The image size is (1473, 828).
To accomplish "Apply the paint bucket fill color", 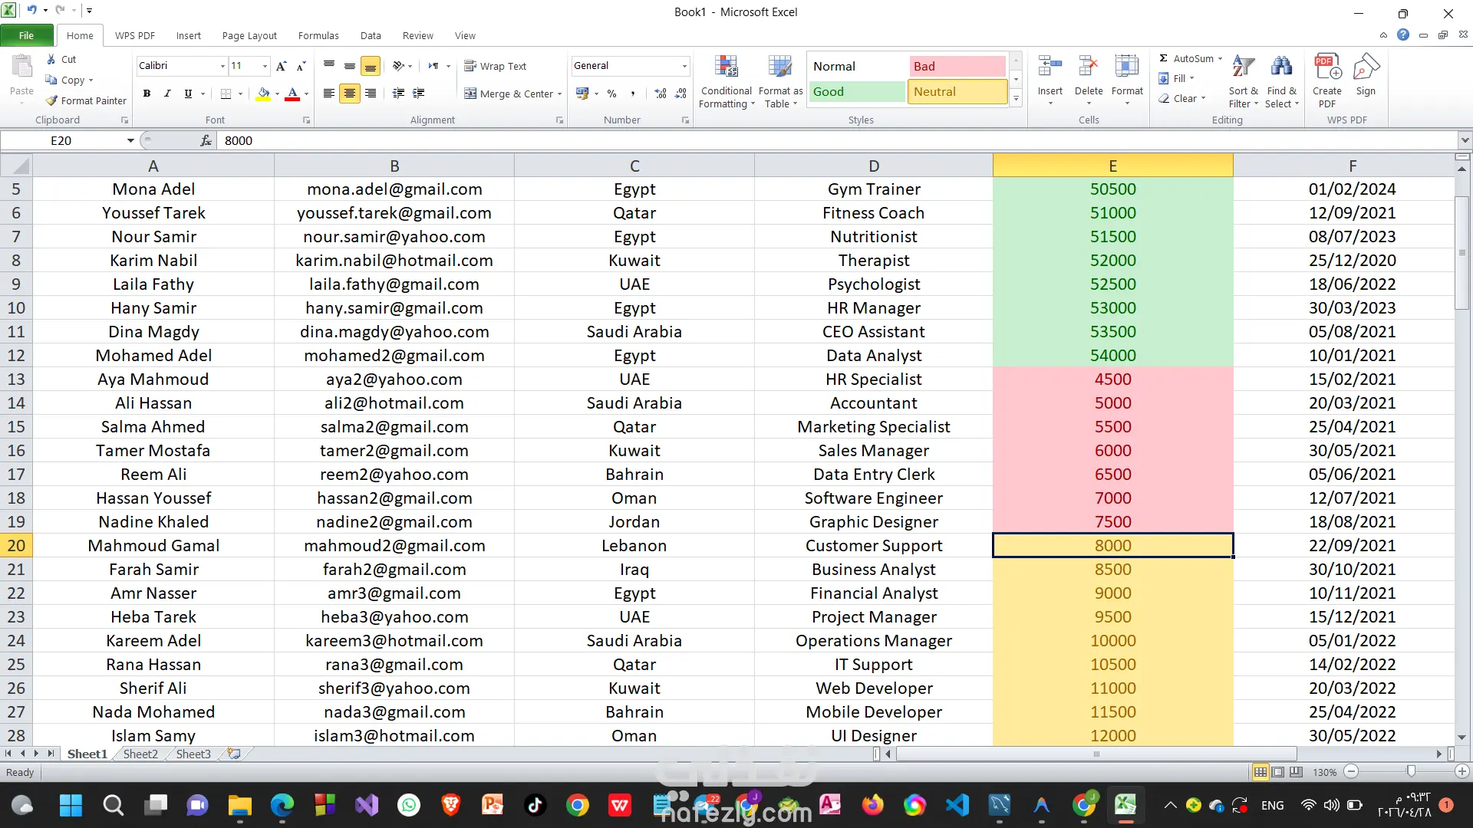I will click(263, 94).
